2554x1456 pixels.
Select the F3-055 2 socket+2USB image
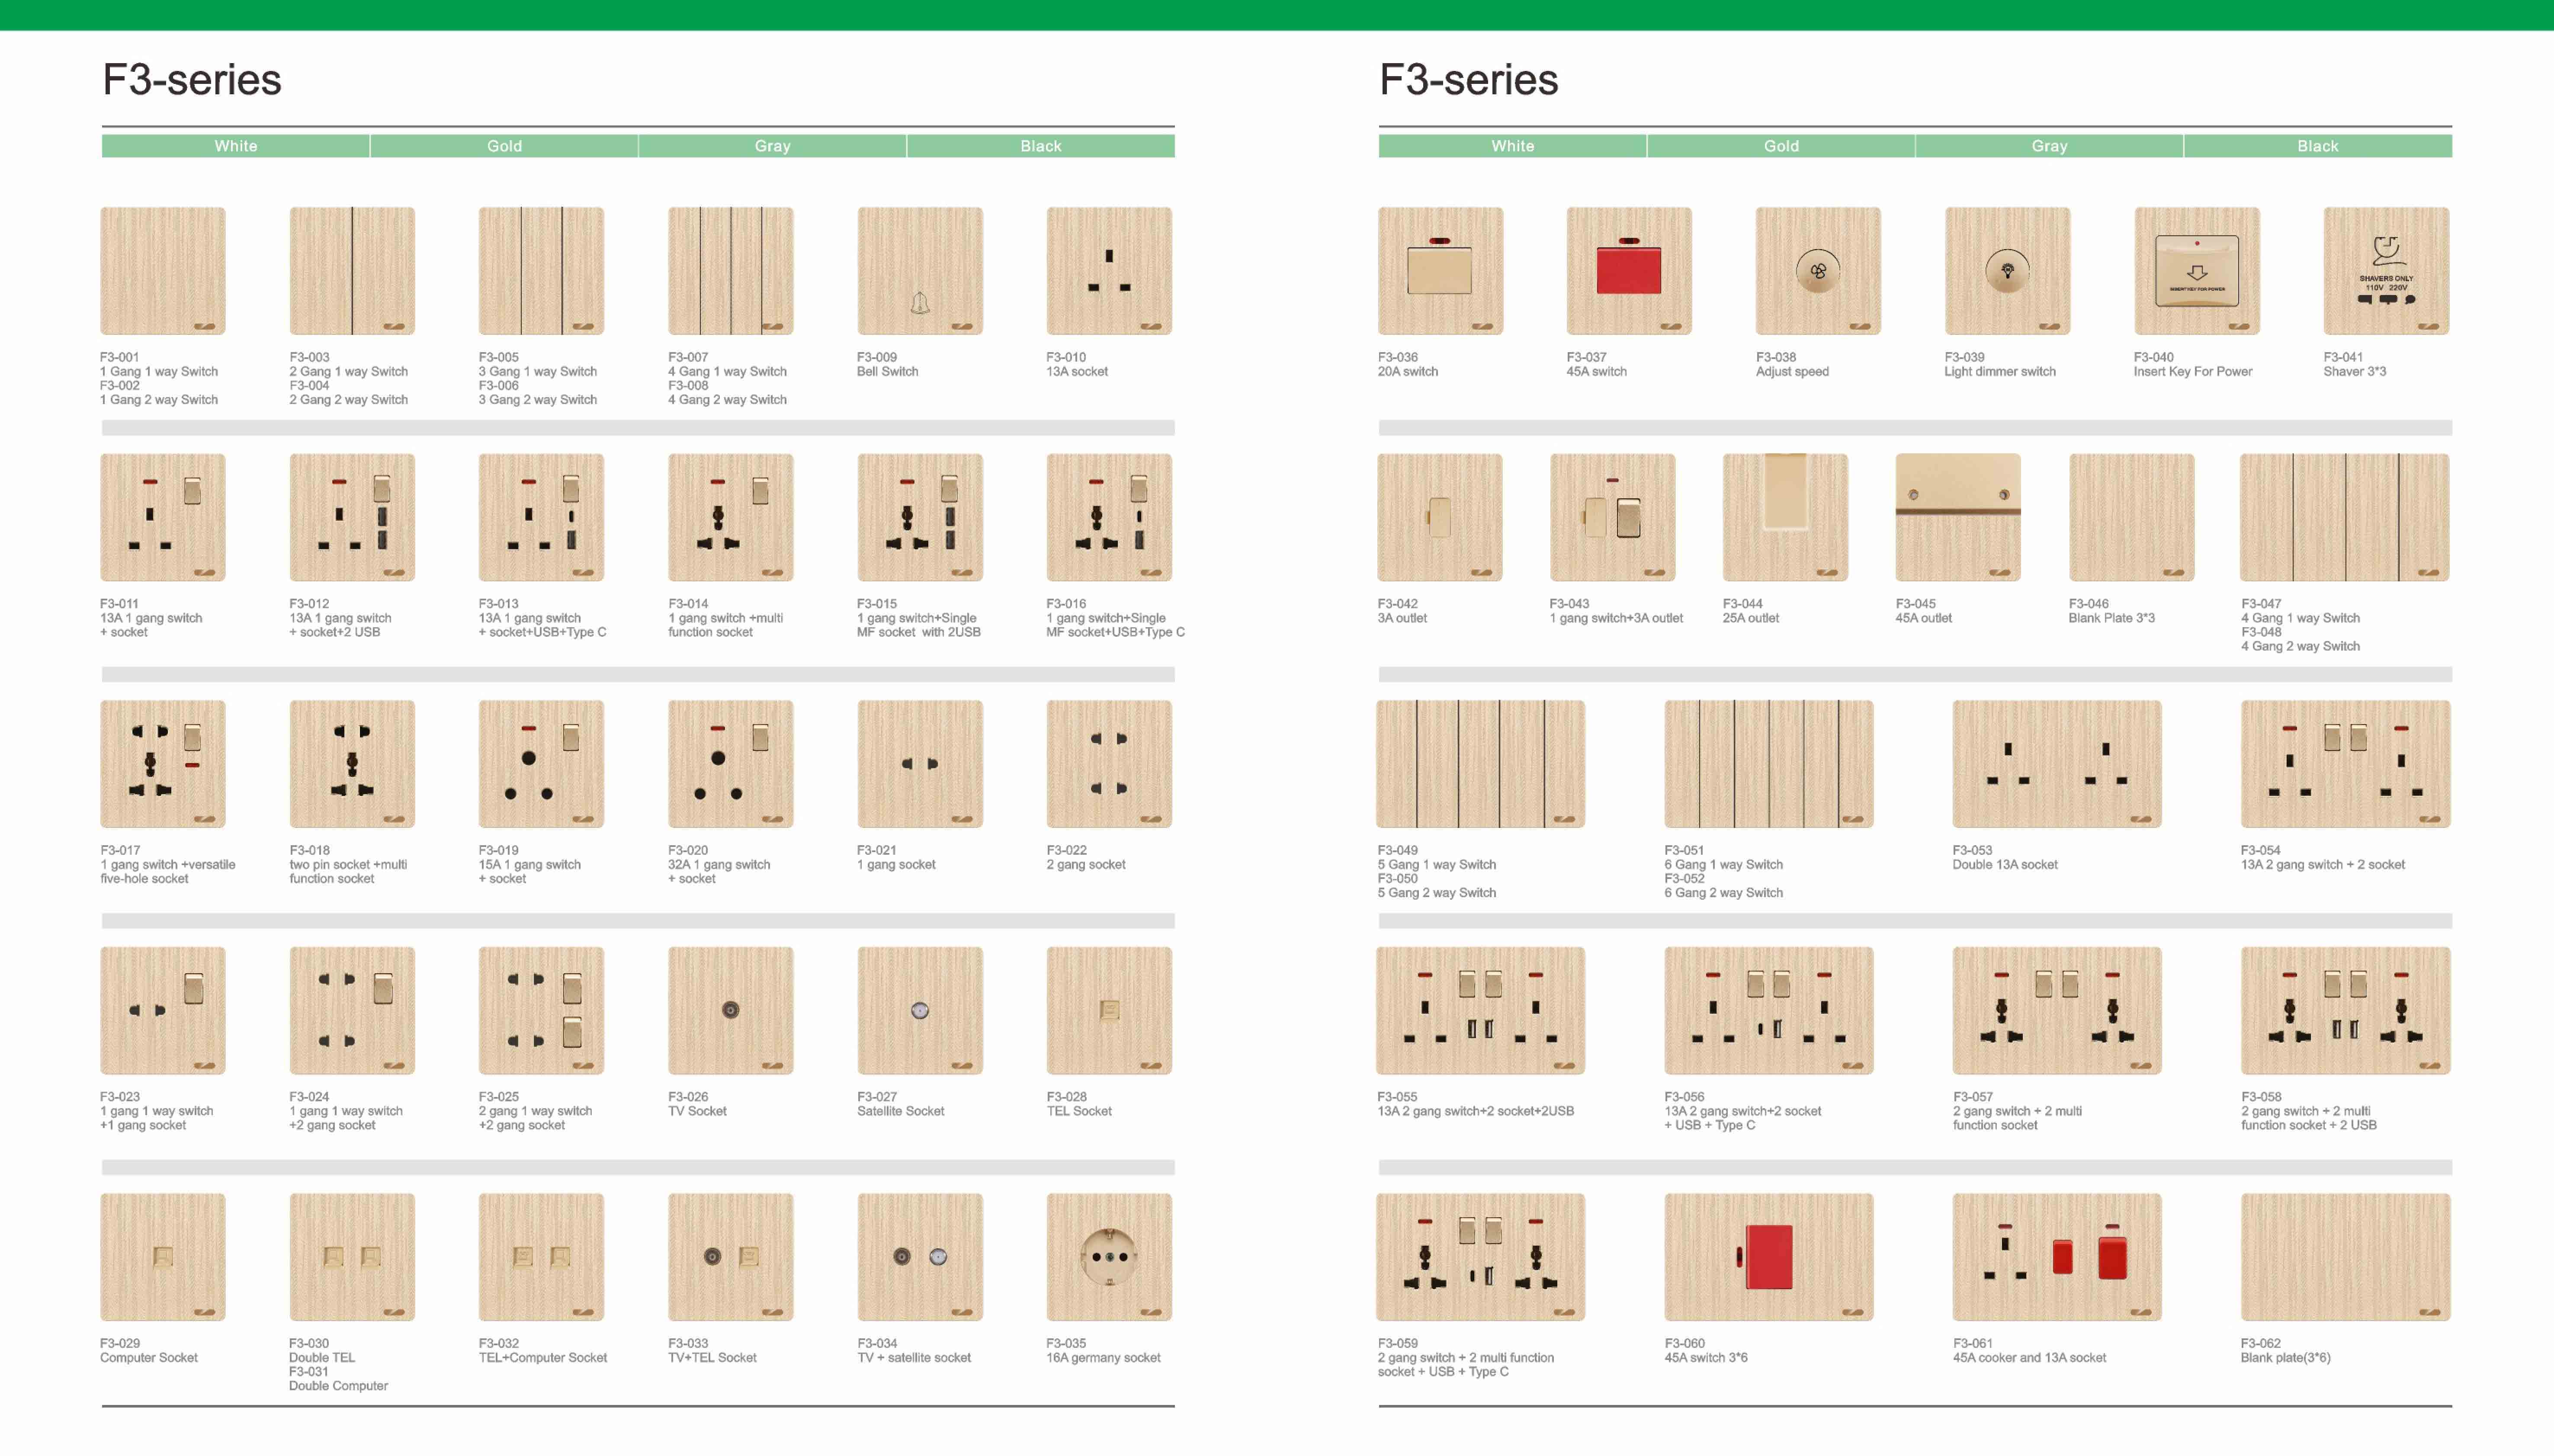click(x=1481, y=1011)
